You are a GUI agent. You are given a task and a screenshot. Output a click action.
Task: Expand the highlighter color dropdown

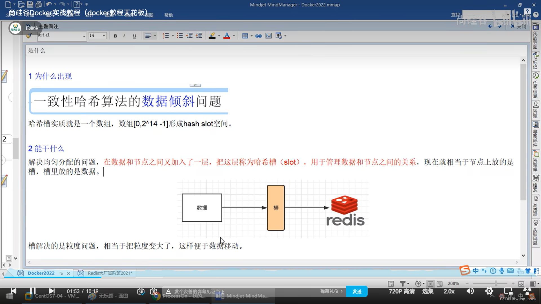point(219,36)
